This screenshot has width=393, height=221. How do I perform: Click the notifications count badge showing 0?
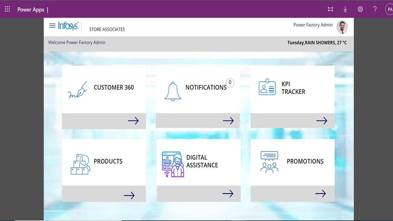coord(230,83)
